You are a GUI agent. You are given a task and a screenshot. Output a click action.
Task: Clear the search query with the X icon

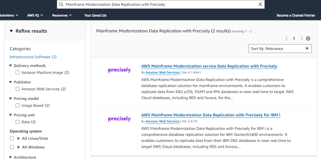point(260,4)
